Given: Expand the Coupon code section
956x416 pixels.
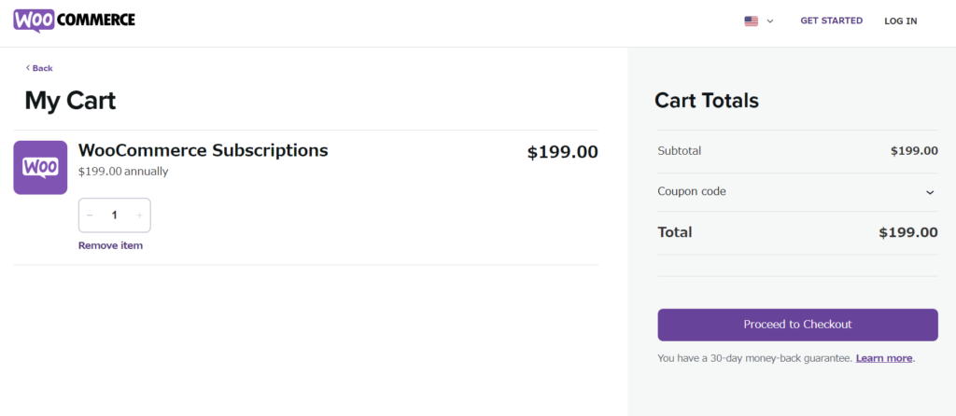Looking at the screenshot, I should coord(692,191).
